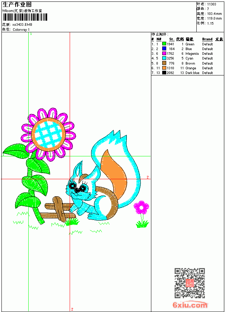Image resolution: width=225 pixels, height=312 pixels.
Task: Click the St. column header
Action: click(x=172, y=39)
